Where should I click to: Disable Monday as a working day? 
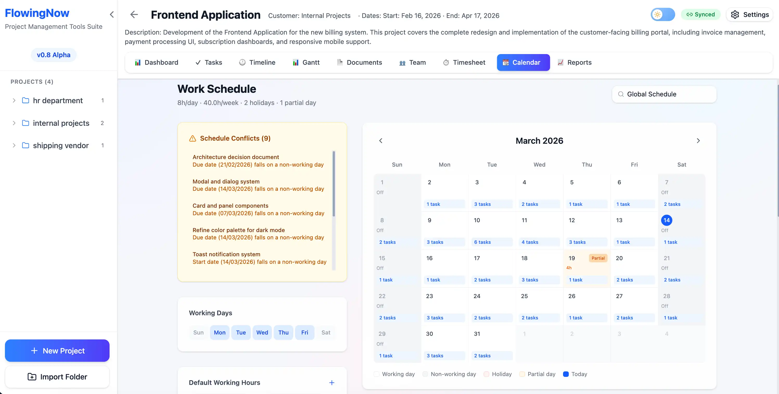coord(220,332)
